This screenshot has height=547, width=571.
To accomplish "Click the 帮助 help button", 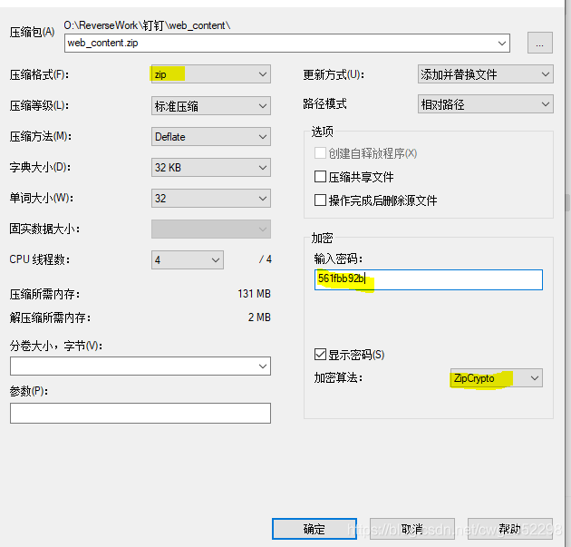I will (x=509, y=529).
